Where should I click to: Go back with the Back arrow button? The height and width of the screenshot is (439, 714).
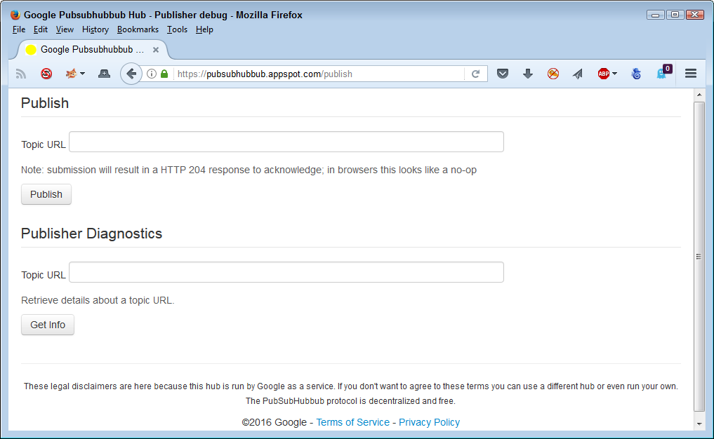point(131,74)
